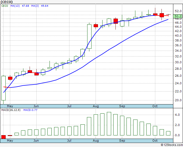The width and height of the screenshot is (183, 147).
Task: Click the tallest MACD histogram bar
Action: [x=109, y=124]
